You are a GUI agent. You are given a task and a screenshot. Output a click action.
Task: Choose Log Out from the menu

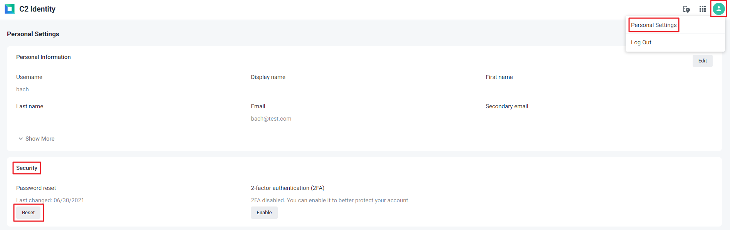(641, 42)
